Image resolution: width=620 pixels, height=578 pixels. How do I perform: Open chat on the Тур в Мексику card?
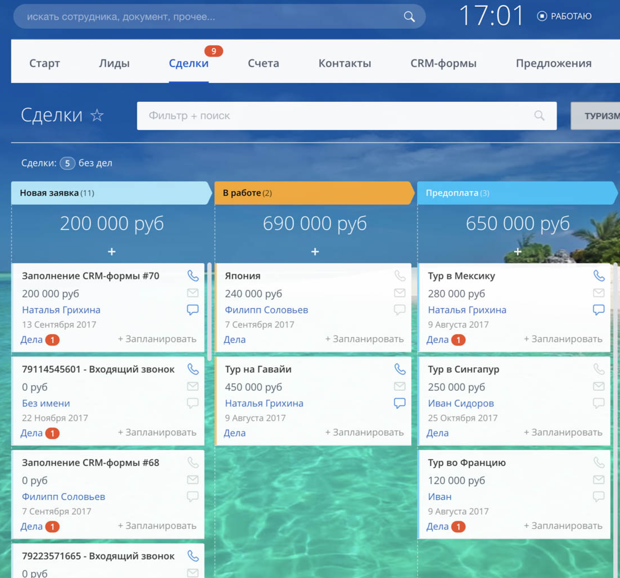click(599, 310)
